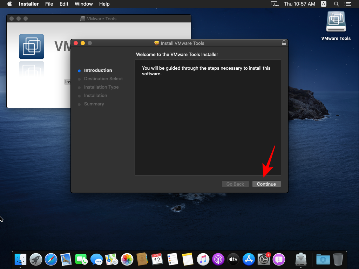Screen dimensions: 359x269
Task: Open the VMware Tools disk icon on the desktop
Action: click(336, 21)
